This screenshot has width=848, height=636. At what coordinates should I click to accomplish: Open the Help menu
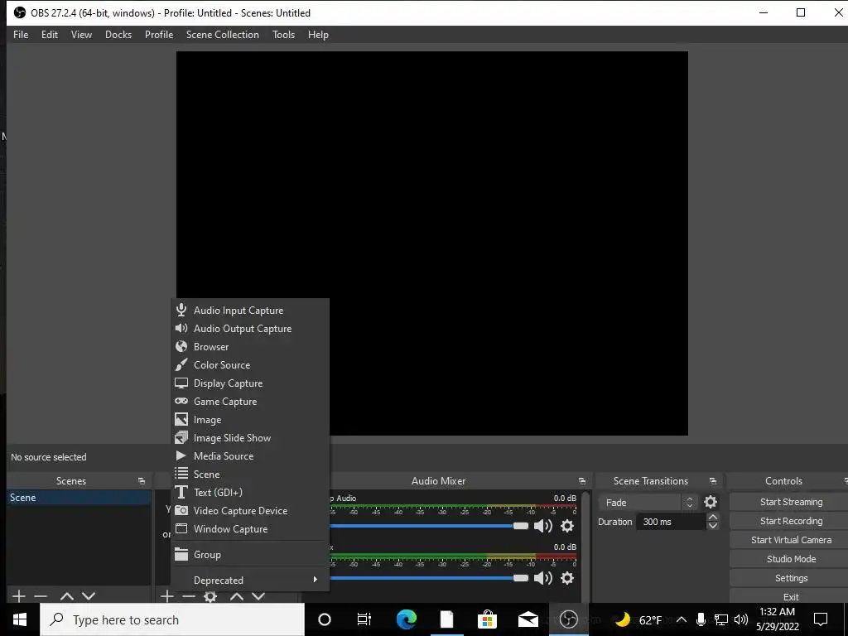pyautogui.click(x=318, y=35)
